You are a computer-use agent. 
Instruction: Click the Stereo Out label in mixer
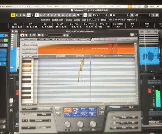pos(154,122)
